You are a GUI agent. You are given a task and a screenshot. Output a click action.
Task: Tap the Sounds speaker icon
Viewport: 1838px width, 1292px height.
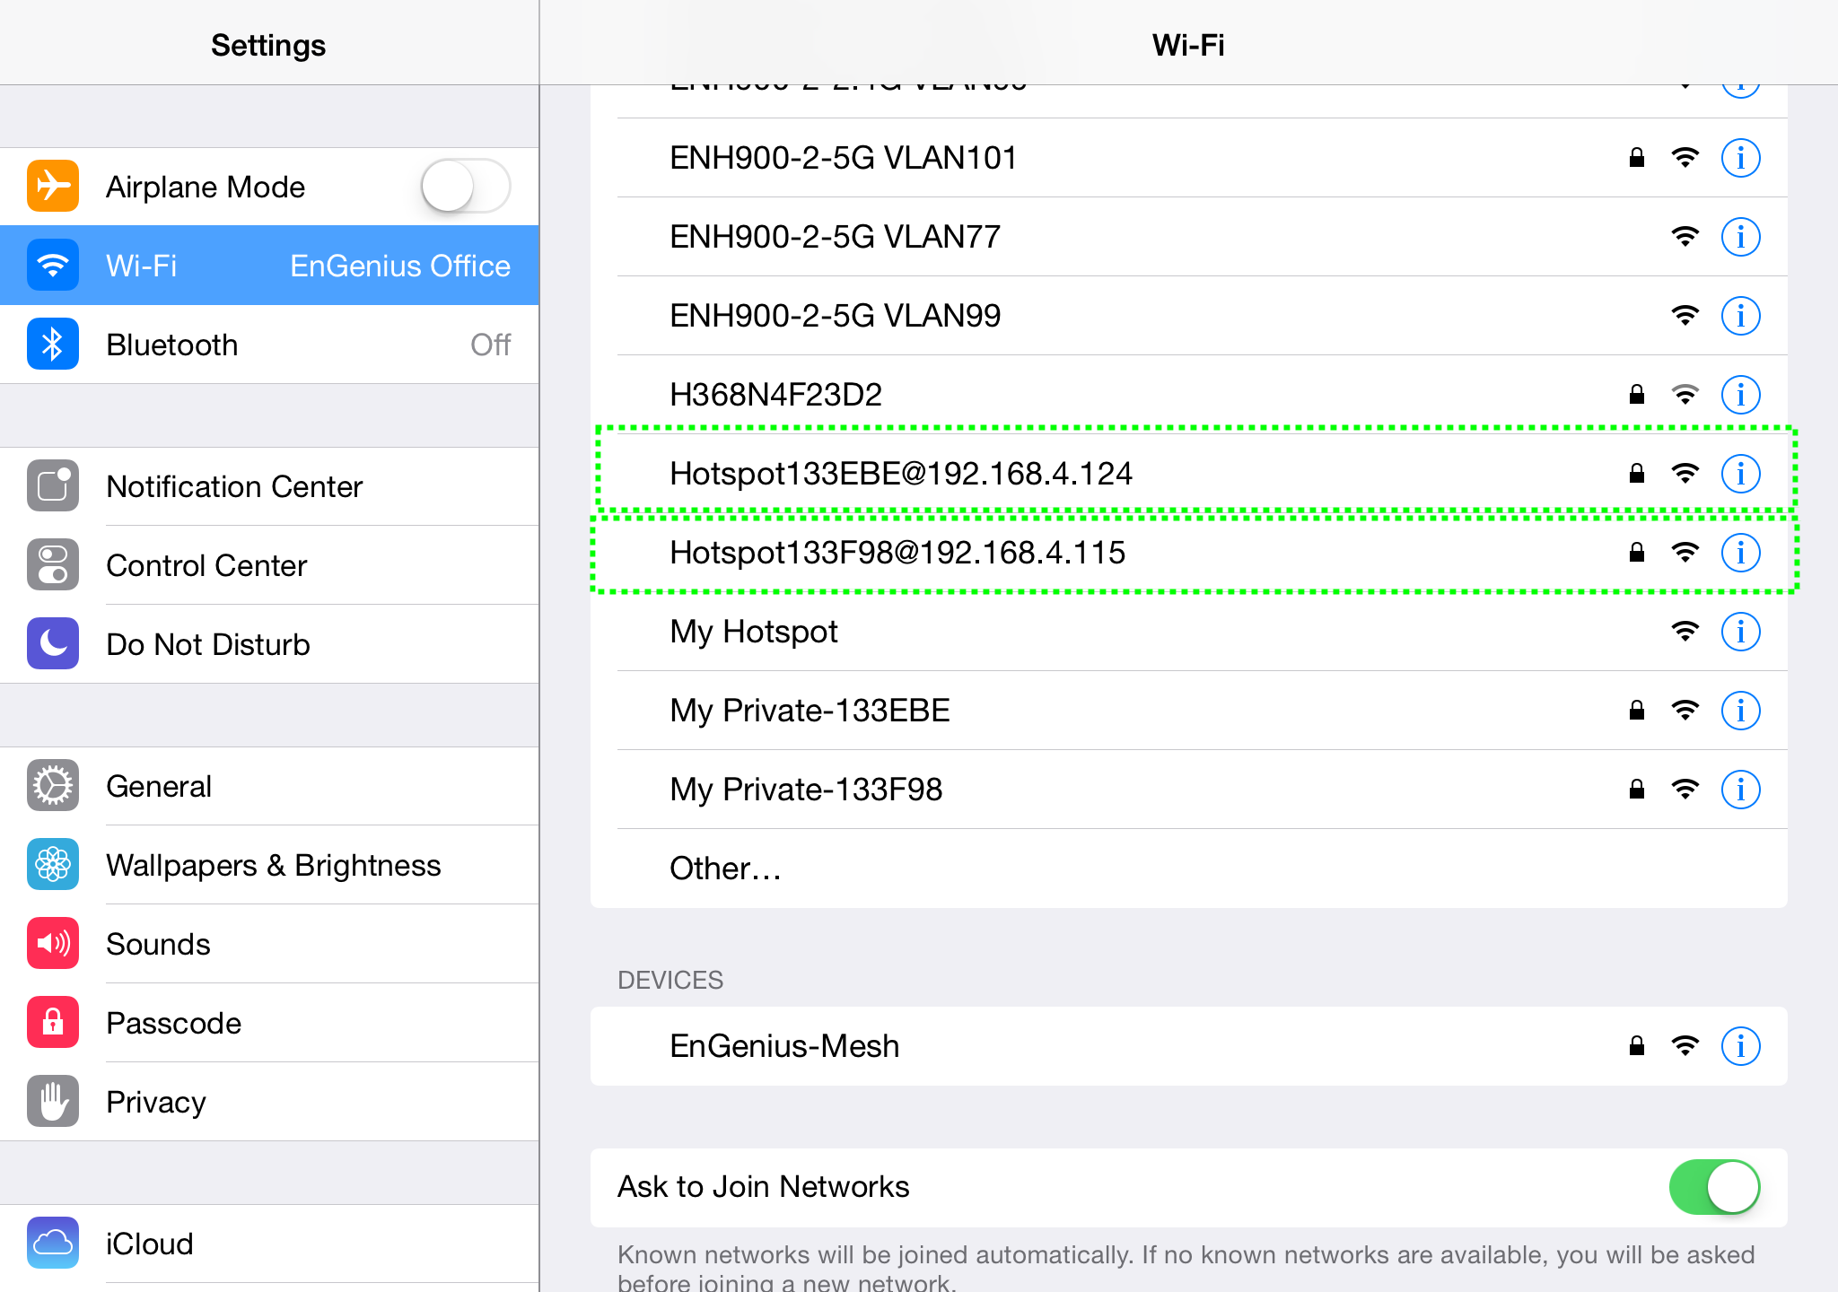tap(53, 943)
